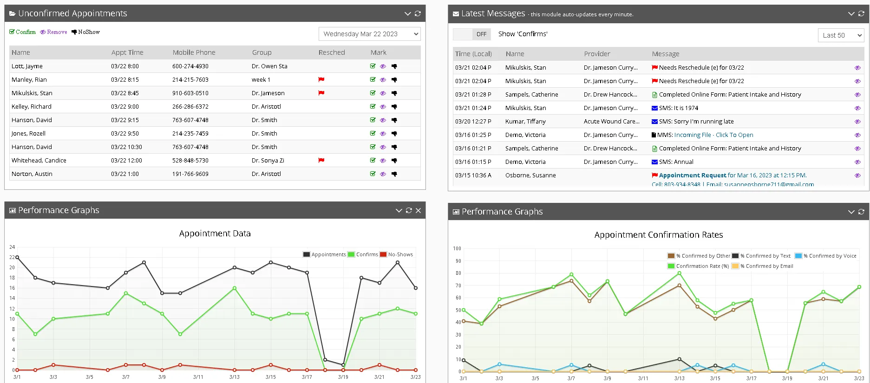Toggle the Confirms series legend swatch

pos(351,254)
